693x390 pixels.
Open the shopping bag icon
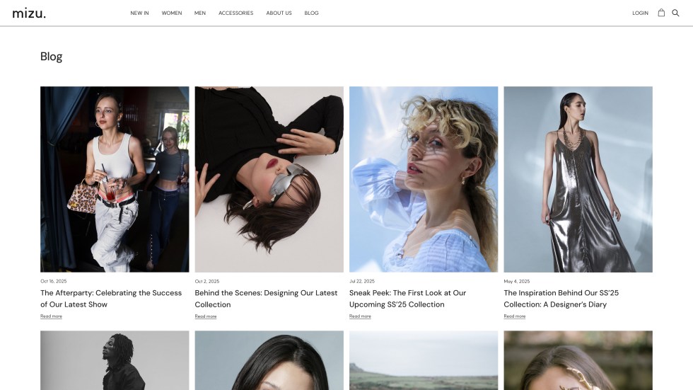[x=661, y=13]
